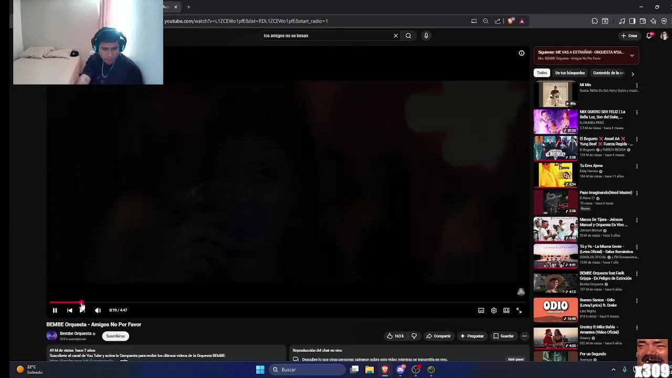
Task: Open the Compartir share button
Action: coord(438,336)
